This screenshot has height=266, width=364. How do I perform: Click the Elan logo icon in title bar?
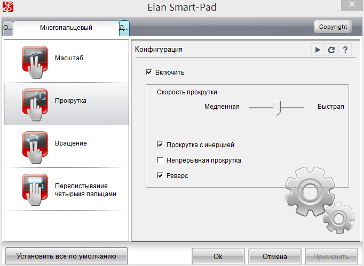8,7
